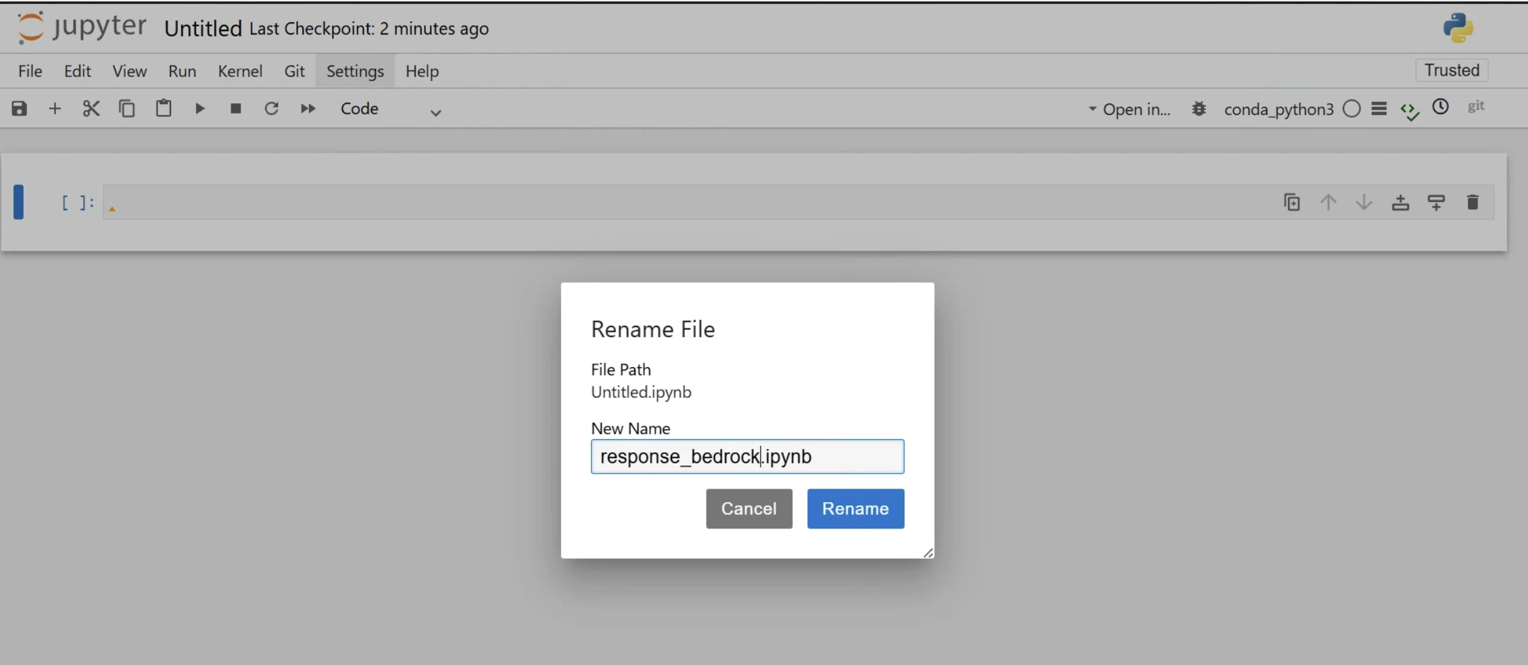Image resolution: width=1528 pixels, height=665 pixels.
Task: Open the cell type Code dropdown
Action: click(390, 109)
